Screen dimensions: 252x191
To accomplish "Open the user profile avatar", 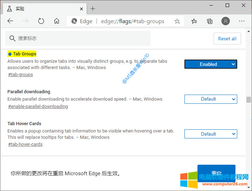I will coord(226,21).
